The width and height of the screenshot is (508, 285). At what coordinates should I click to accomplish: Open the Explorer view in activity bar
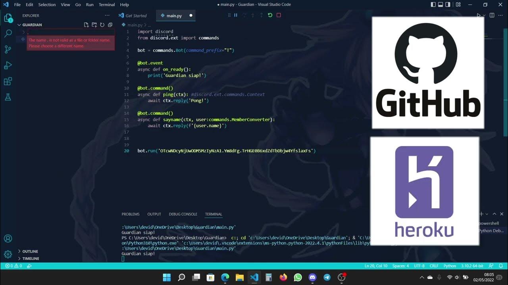(8, 18)
